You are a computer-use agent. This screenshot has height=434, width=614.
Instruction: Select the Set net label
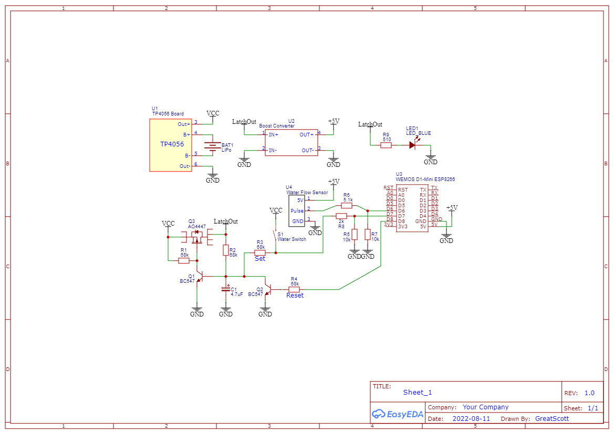click(260, 258)
